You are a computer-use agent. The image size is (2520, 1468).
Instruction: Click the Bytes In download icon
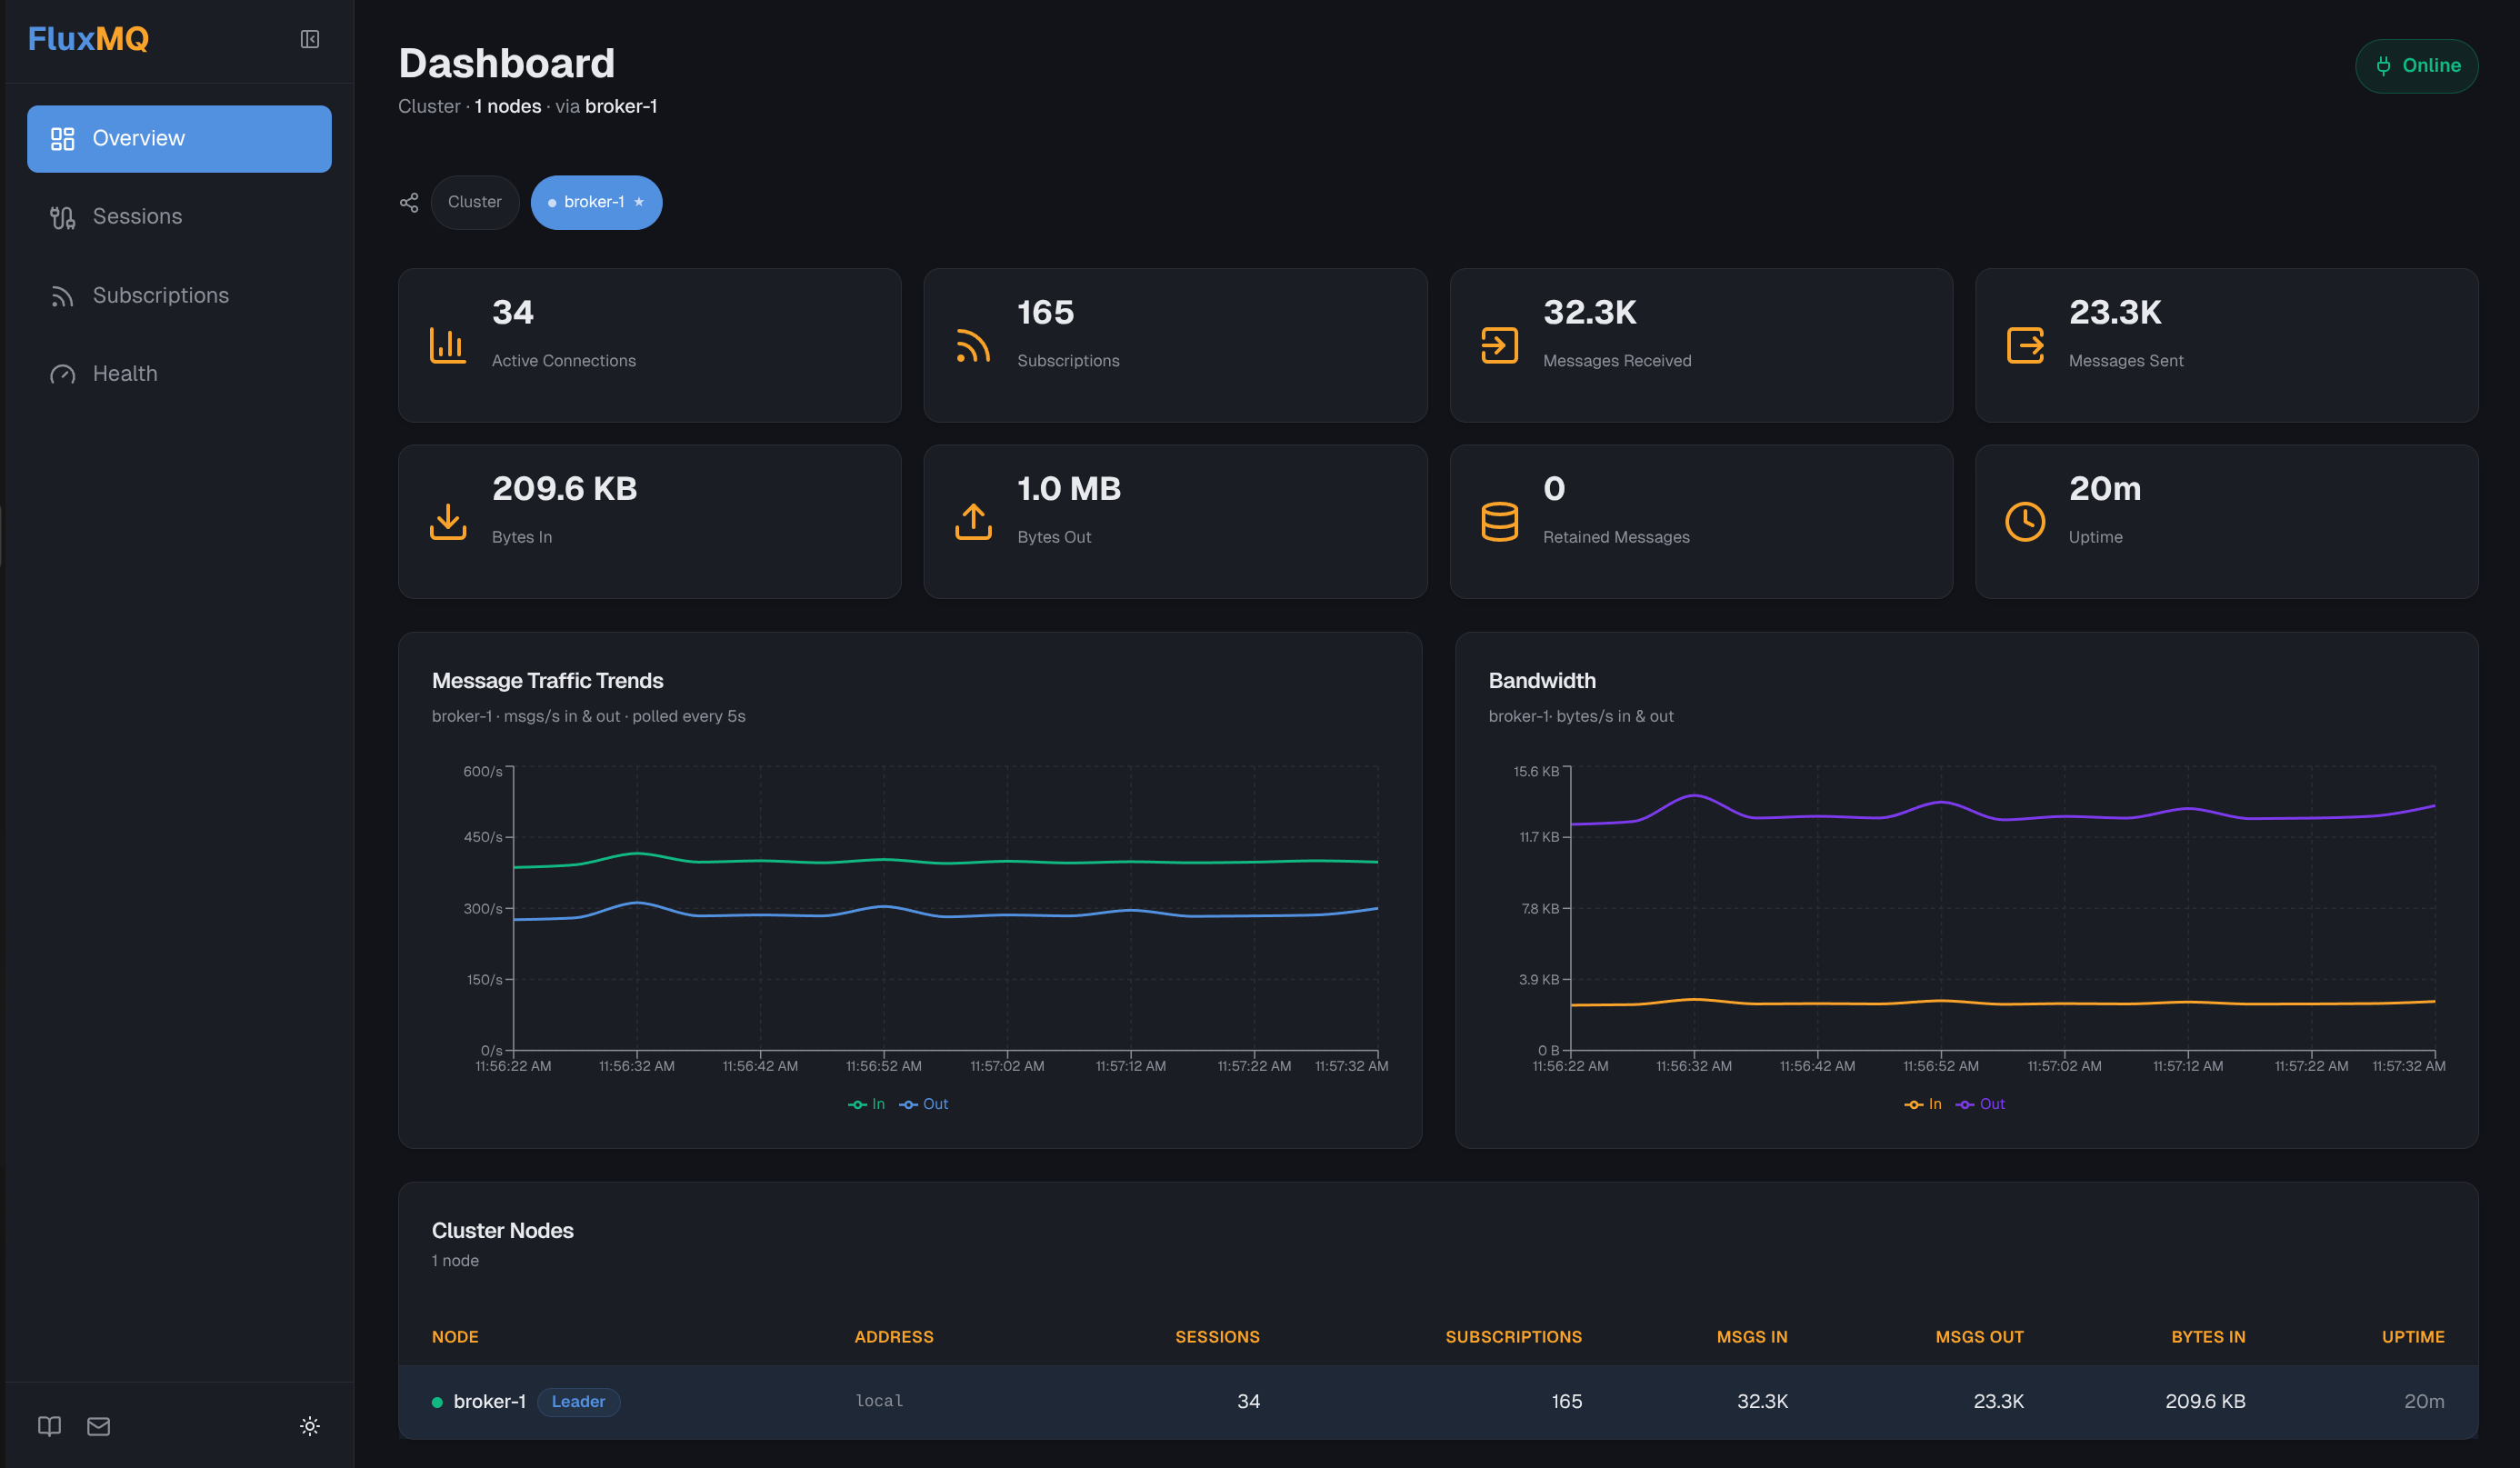coord(448,522)
